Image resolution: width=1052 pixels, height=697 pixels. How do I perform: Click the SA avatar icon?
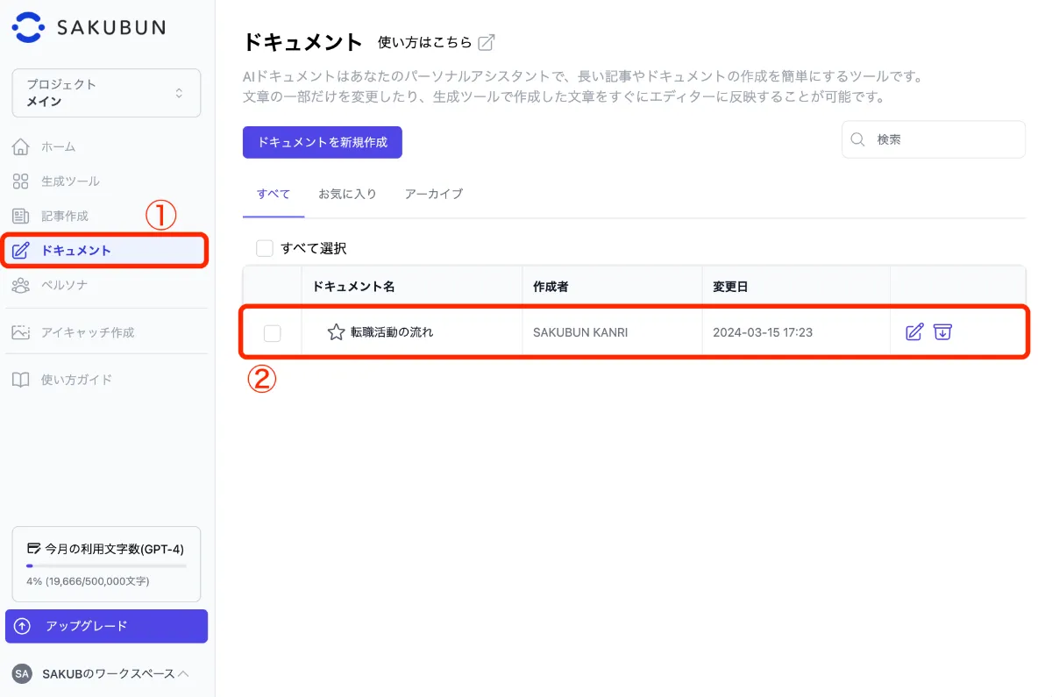coord(22,673)
